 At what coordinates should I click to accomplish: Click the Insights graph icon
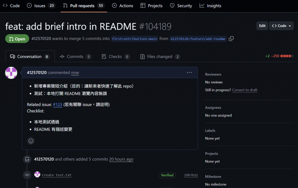[202, 6]
